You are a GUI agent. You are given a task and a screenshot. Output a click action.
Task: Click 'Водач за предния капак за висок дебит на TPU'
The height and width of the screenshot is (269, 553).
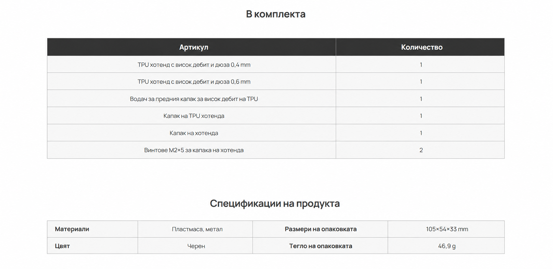coord(194,99)
